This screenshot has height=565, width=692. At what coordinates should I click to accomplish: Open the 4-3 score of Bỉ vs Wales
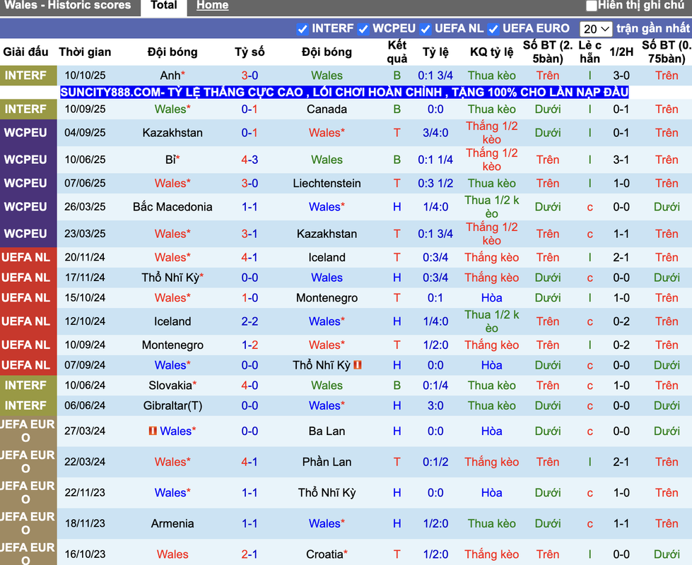250,160
